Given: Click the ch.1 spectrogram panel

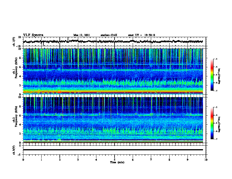Looking at the screenshot, I should point(113,71).
